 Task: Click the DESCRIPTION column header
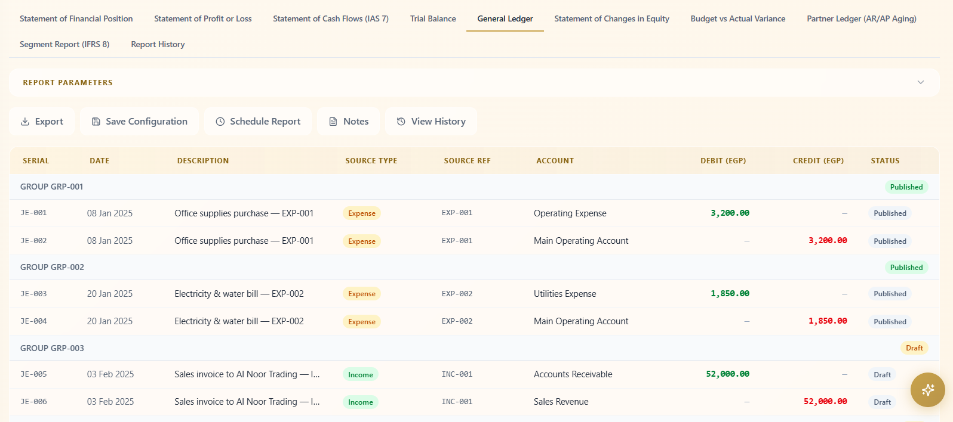pyautogui.click(x=203, y=161)
